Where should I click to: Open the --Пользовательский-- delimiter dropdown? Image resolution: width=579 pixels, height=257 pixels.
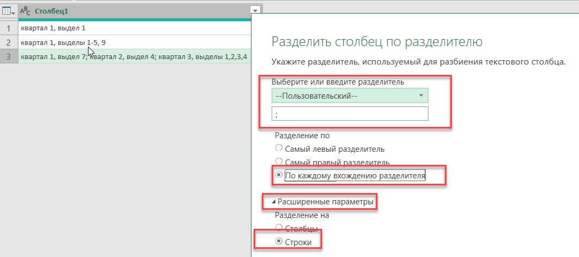tap(350, 95)
